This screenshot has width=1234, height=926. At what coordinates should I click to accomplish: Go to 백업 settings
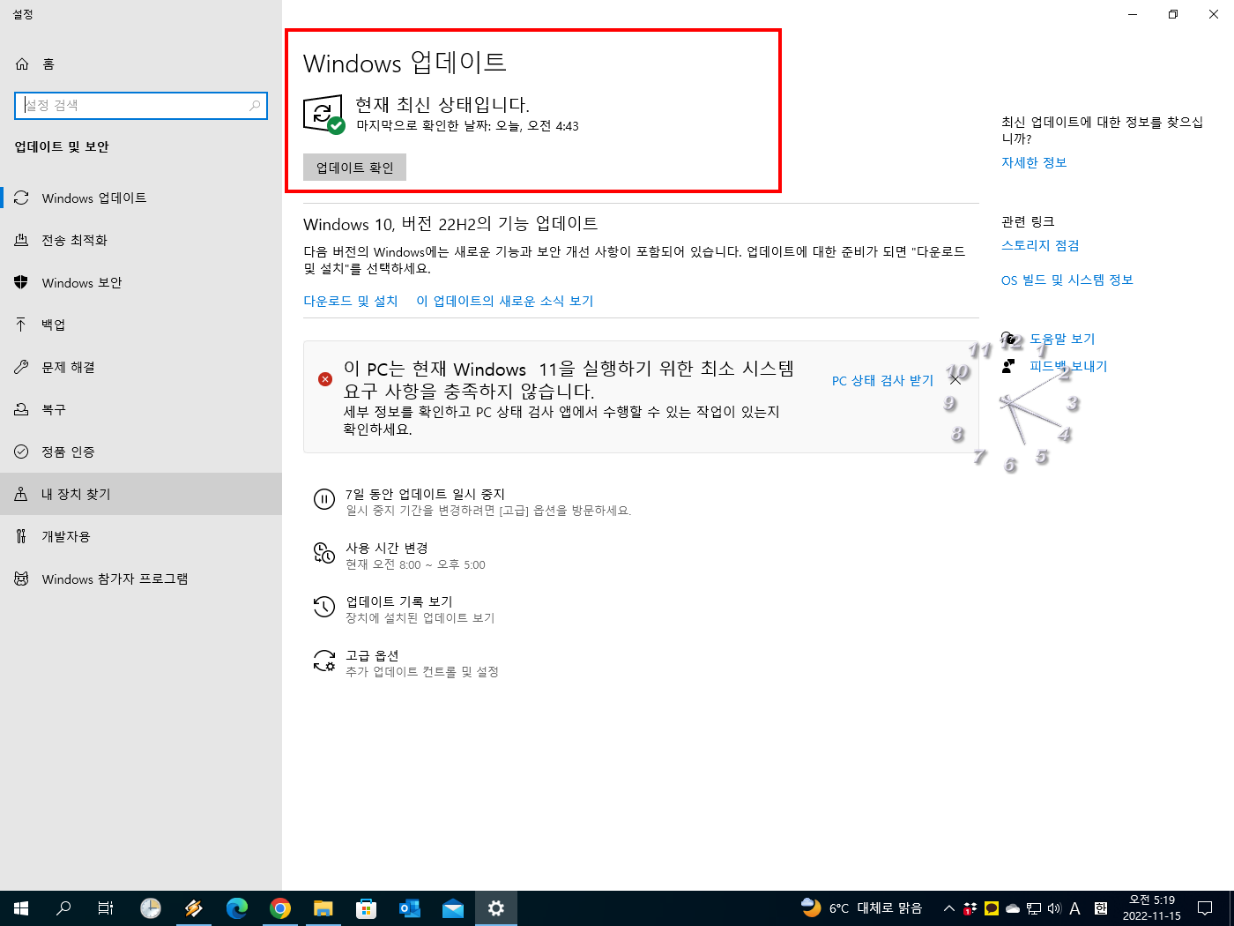[x=141, y=325]
